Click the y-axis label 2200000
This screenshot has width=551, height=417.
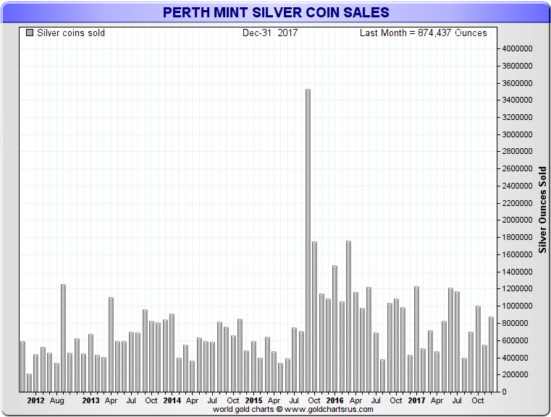click(517, 203)
